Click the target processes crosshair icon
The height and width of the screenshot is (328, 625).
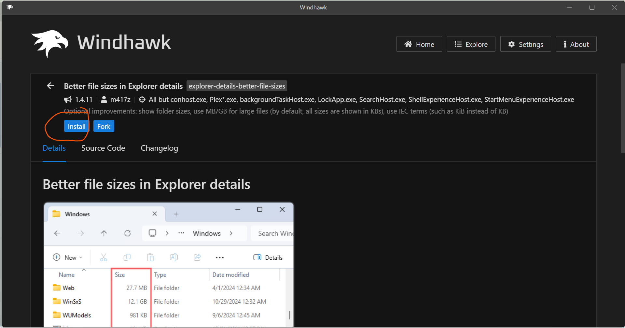click(142, 100)
